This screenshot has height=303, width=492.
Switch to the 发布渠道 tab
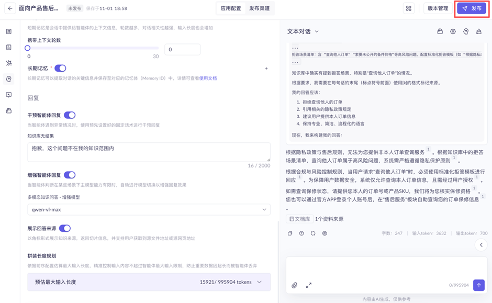point(260,8)
